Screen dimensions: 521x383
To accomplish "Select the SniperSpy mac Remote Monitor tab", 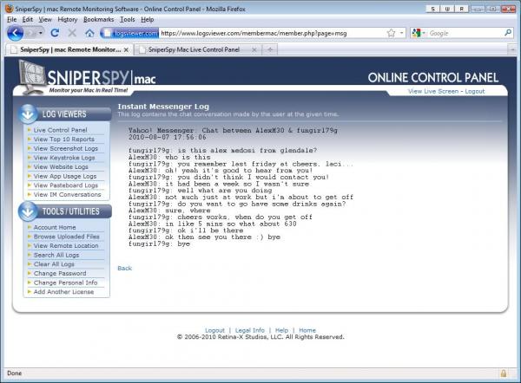I will tap(68, 49).
